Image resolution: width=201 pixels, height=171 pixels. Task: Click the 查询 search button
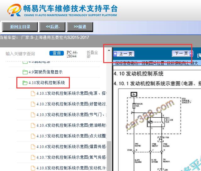pyautogui.click(x=57, y=53)
